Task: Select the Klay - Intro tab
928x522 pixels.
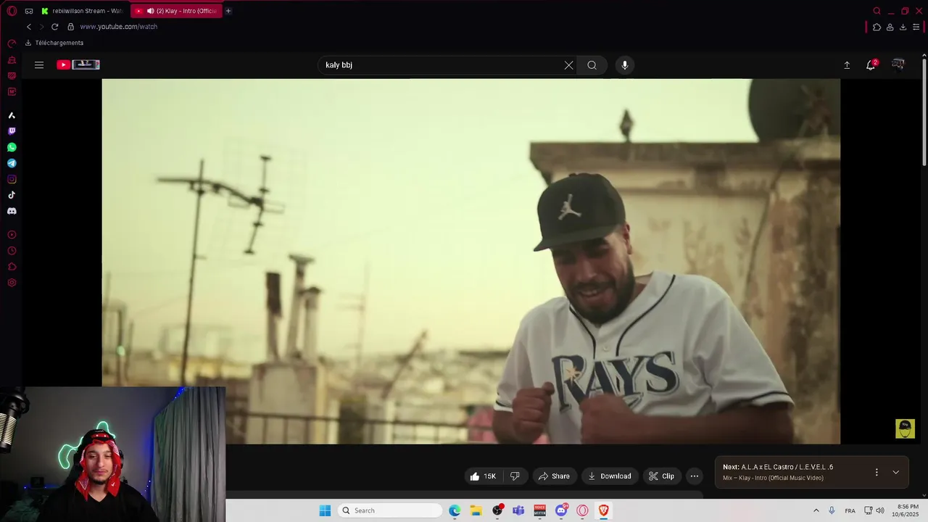Action: click(x=176, y=11)
